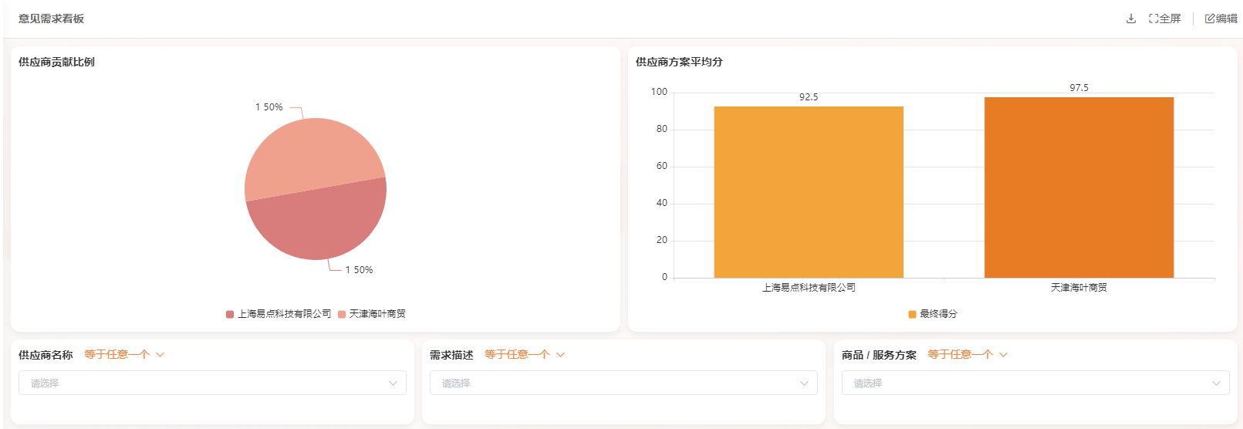
Task: Enter fullscreen mode with 全屏
Action: [x=1165, y=19]
